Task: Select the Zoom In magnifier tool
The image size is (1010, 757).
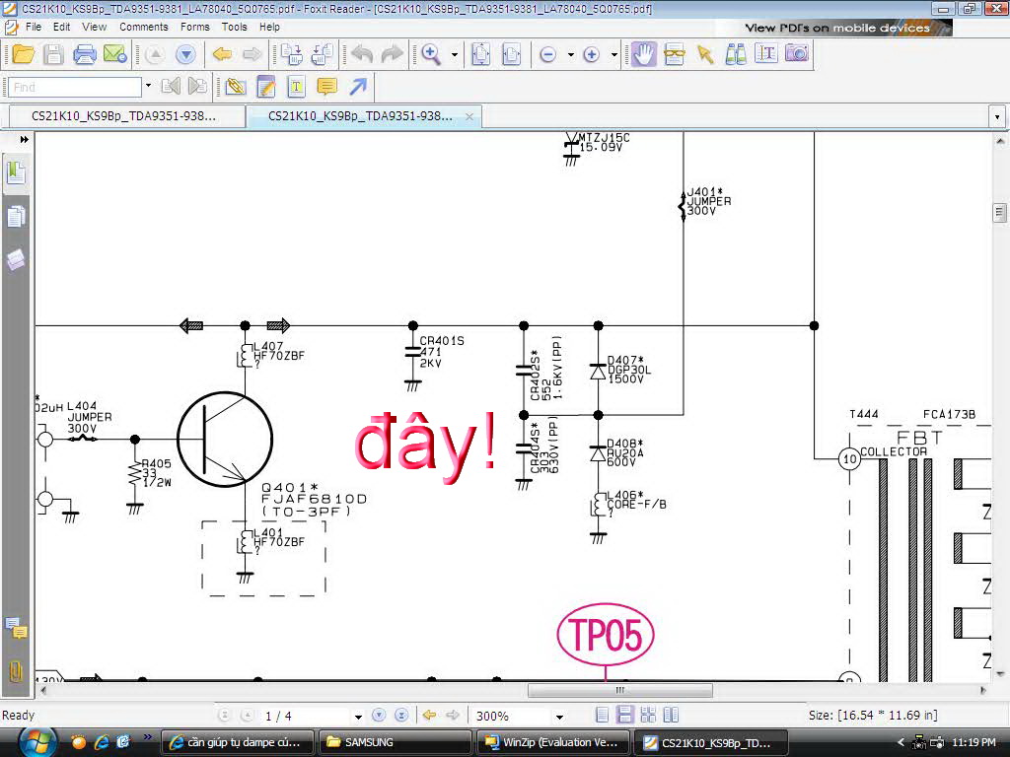Action: (x=431, y=55)
